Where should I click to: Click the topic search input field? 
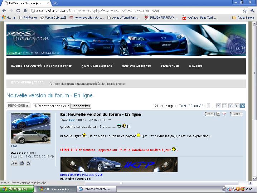click(x=51, y=106)
